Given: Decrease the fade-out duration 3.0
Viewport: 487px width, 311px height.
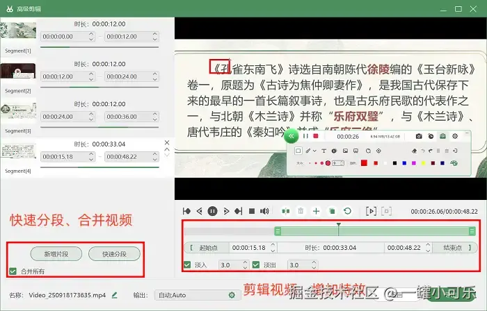Looking at the screenshot, I should [x=314, y=267].
